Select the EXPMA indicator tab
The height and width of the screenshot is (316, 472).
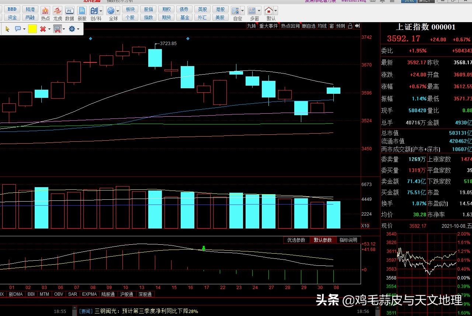coord(89,294)
